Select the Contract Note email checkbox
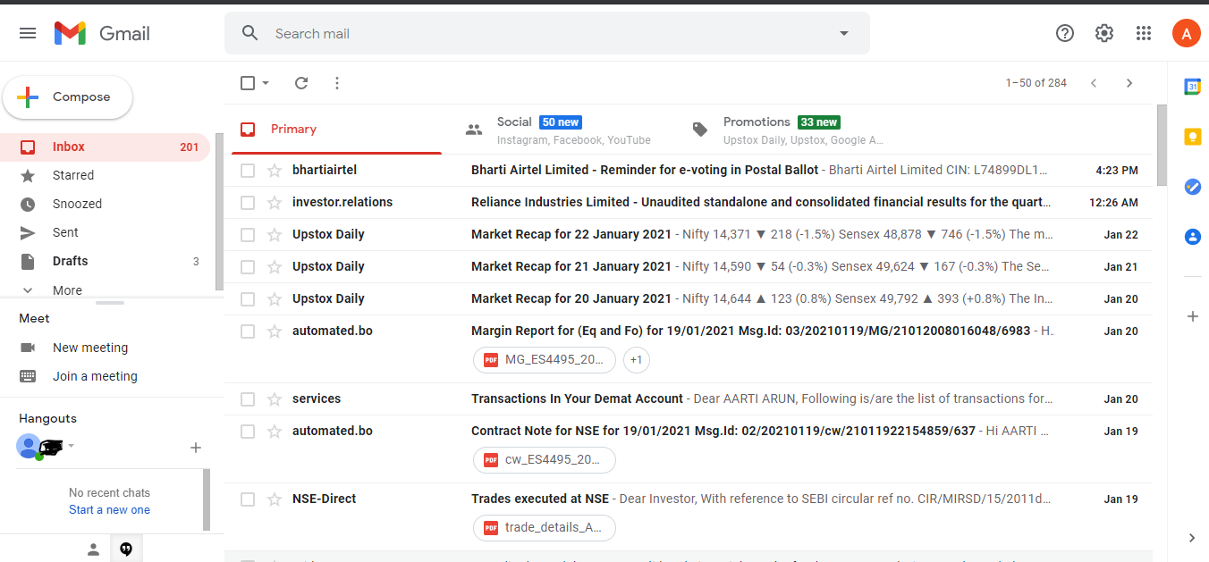The width and height of the screenshot is (1209, 562). pos(248,431)
